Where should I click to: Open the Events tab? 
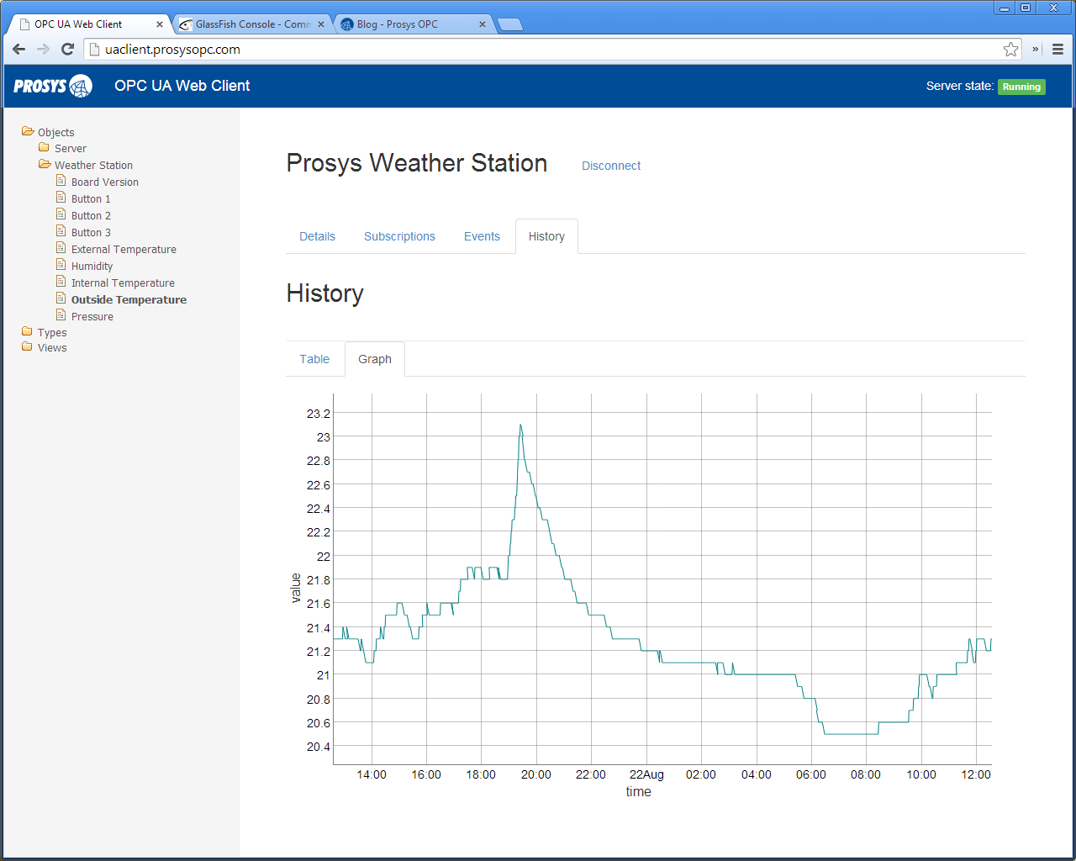482,236
